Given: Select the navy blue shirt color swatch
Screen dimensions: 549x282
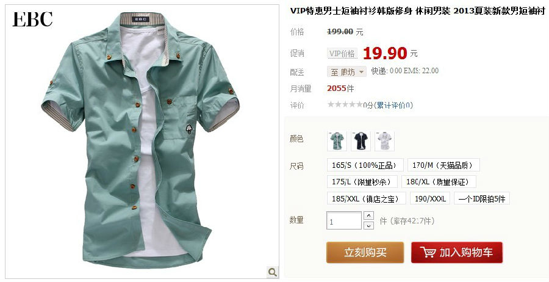Looking at the screenshot, I should point(361,141).
